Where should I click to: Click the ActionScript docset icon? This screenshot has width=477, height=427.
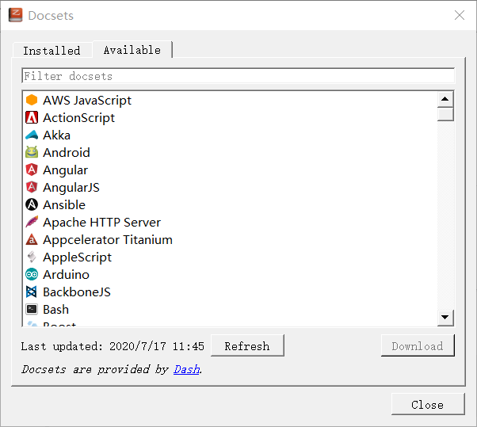[32, 118]
